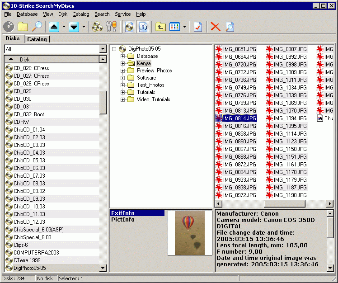Select file IMG_0987.JPG
This screenshot has height=283, width=338.
point(290,49)
